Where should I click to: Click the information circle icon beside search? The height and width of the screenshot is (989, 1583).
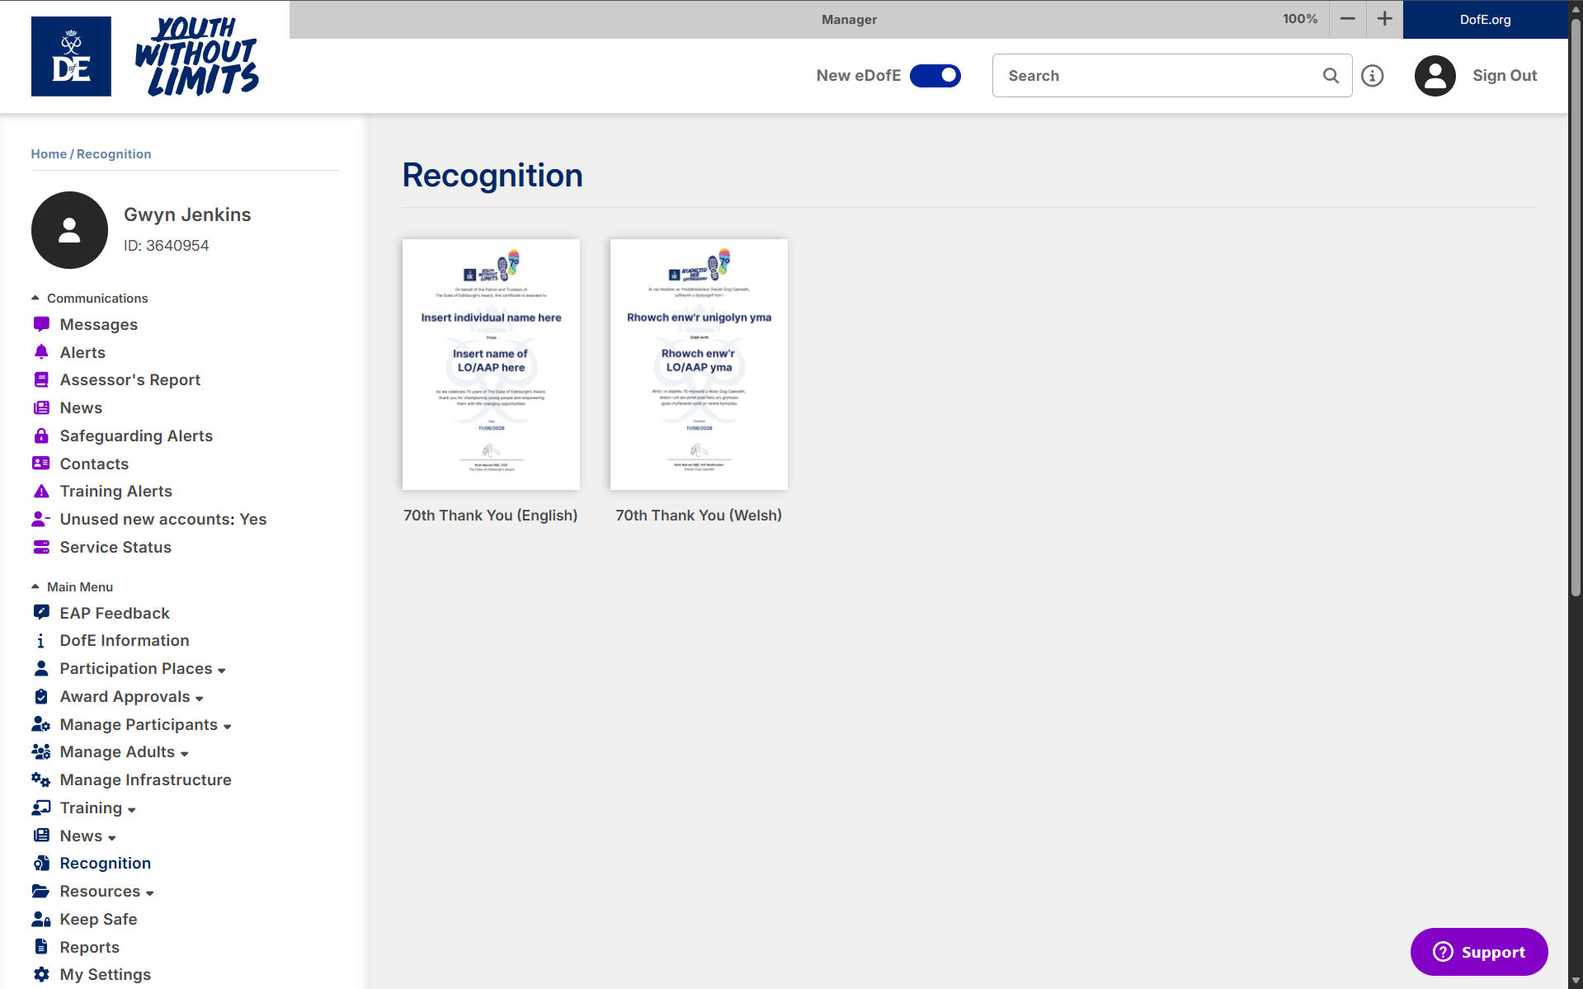click(x=1372, y=76)
